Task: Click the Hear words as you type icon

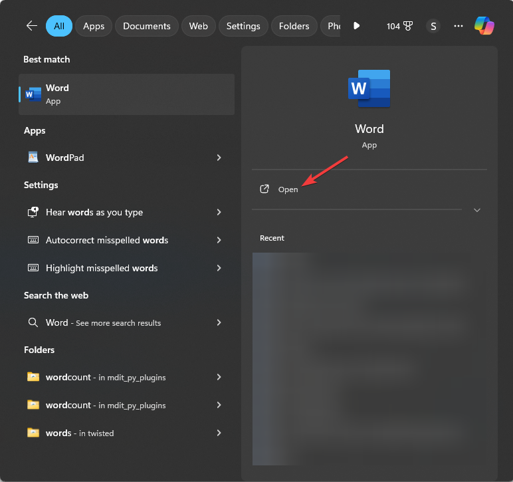Action: [33, 212]
